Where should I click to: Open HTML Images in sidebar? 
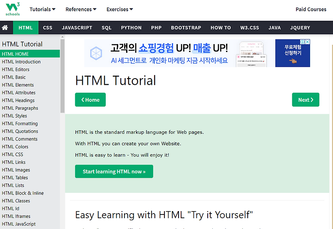30,170
